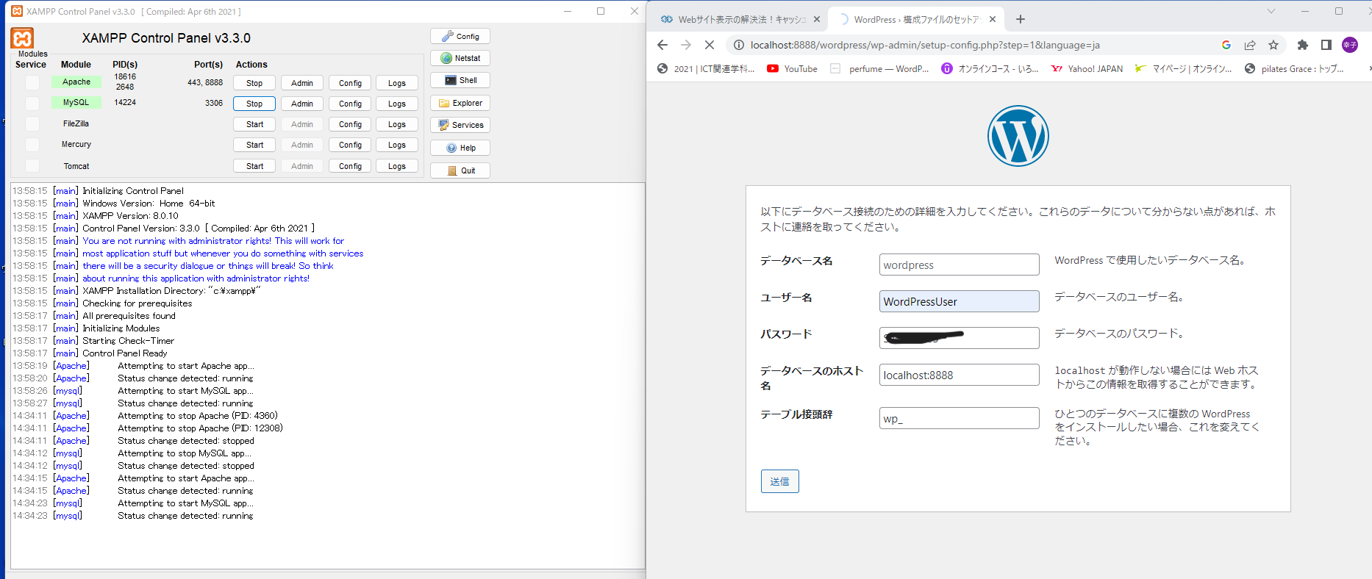Open Services in XAMPP panel

[x=460, y=125]
